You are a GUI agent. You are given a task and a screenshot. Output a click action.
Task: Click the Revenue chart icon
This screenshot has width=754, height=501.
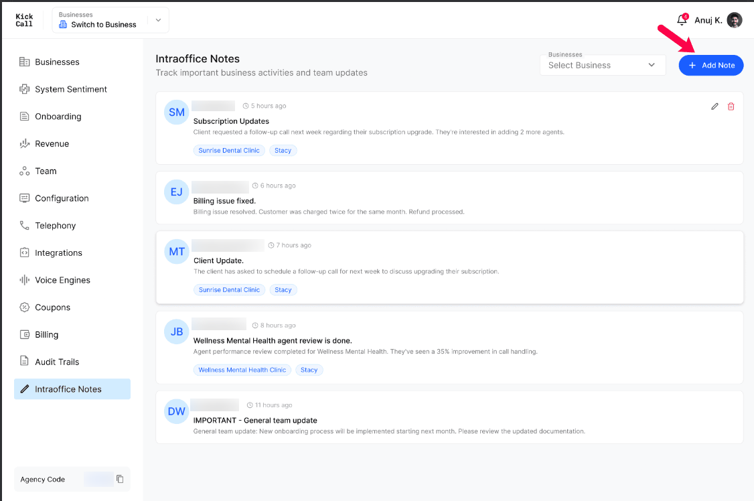click(x=24, y=143)
